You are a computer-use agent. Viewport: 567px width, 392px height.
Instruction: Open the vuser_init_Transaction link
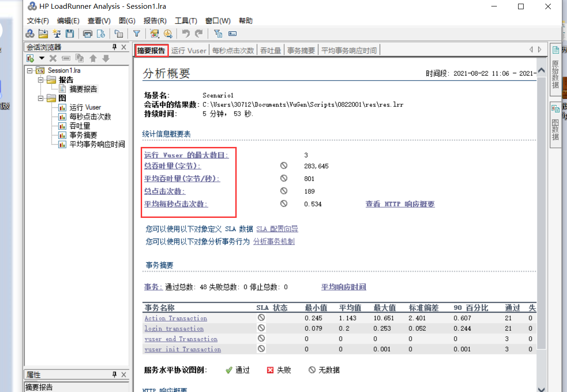point(183,349)
